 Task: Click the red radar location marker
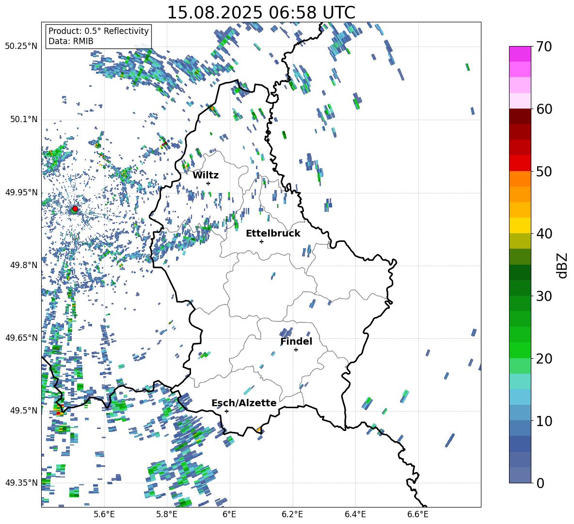point(75,209)
